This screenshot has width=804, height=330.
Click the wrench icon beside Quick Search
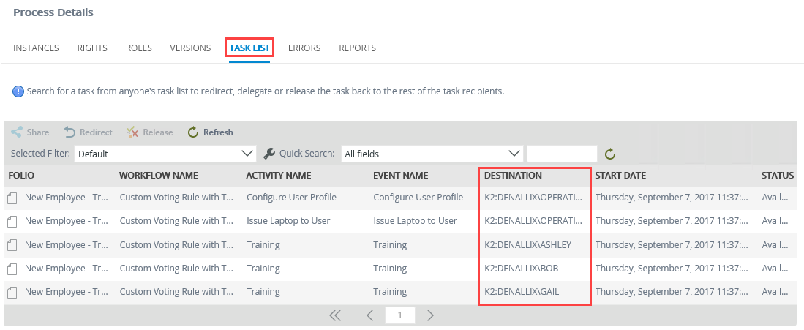coord(269,153)
